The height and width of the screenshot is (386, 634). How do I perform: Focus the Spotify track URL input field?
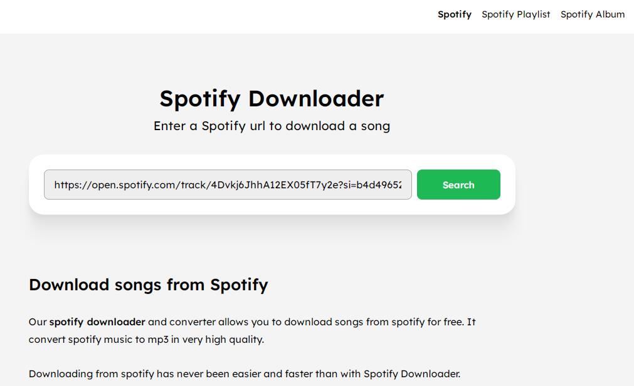228,185
